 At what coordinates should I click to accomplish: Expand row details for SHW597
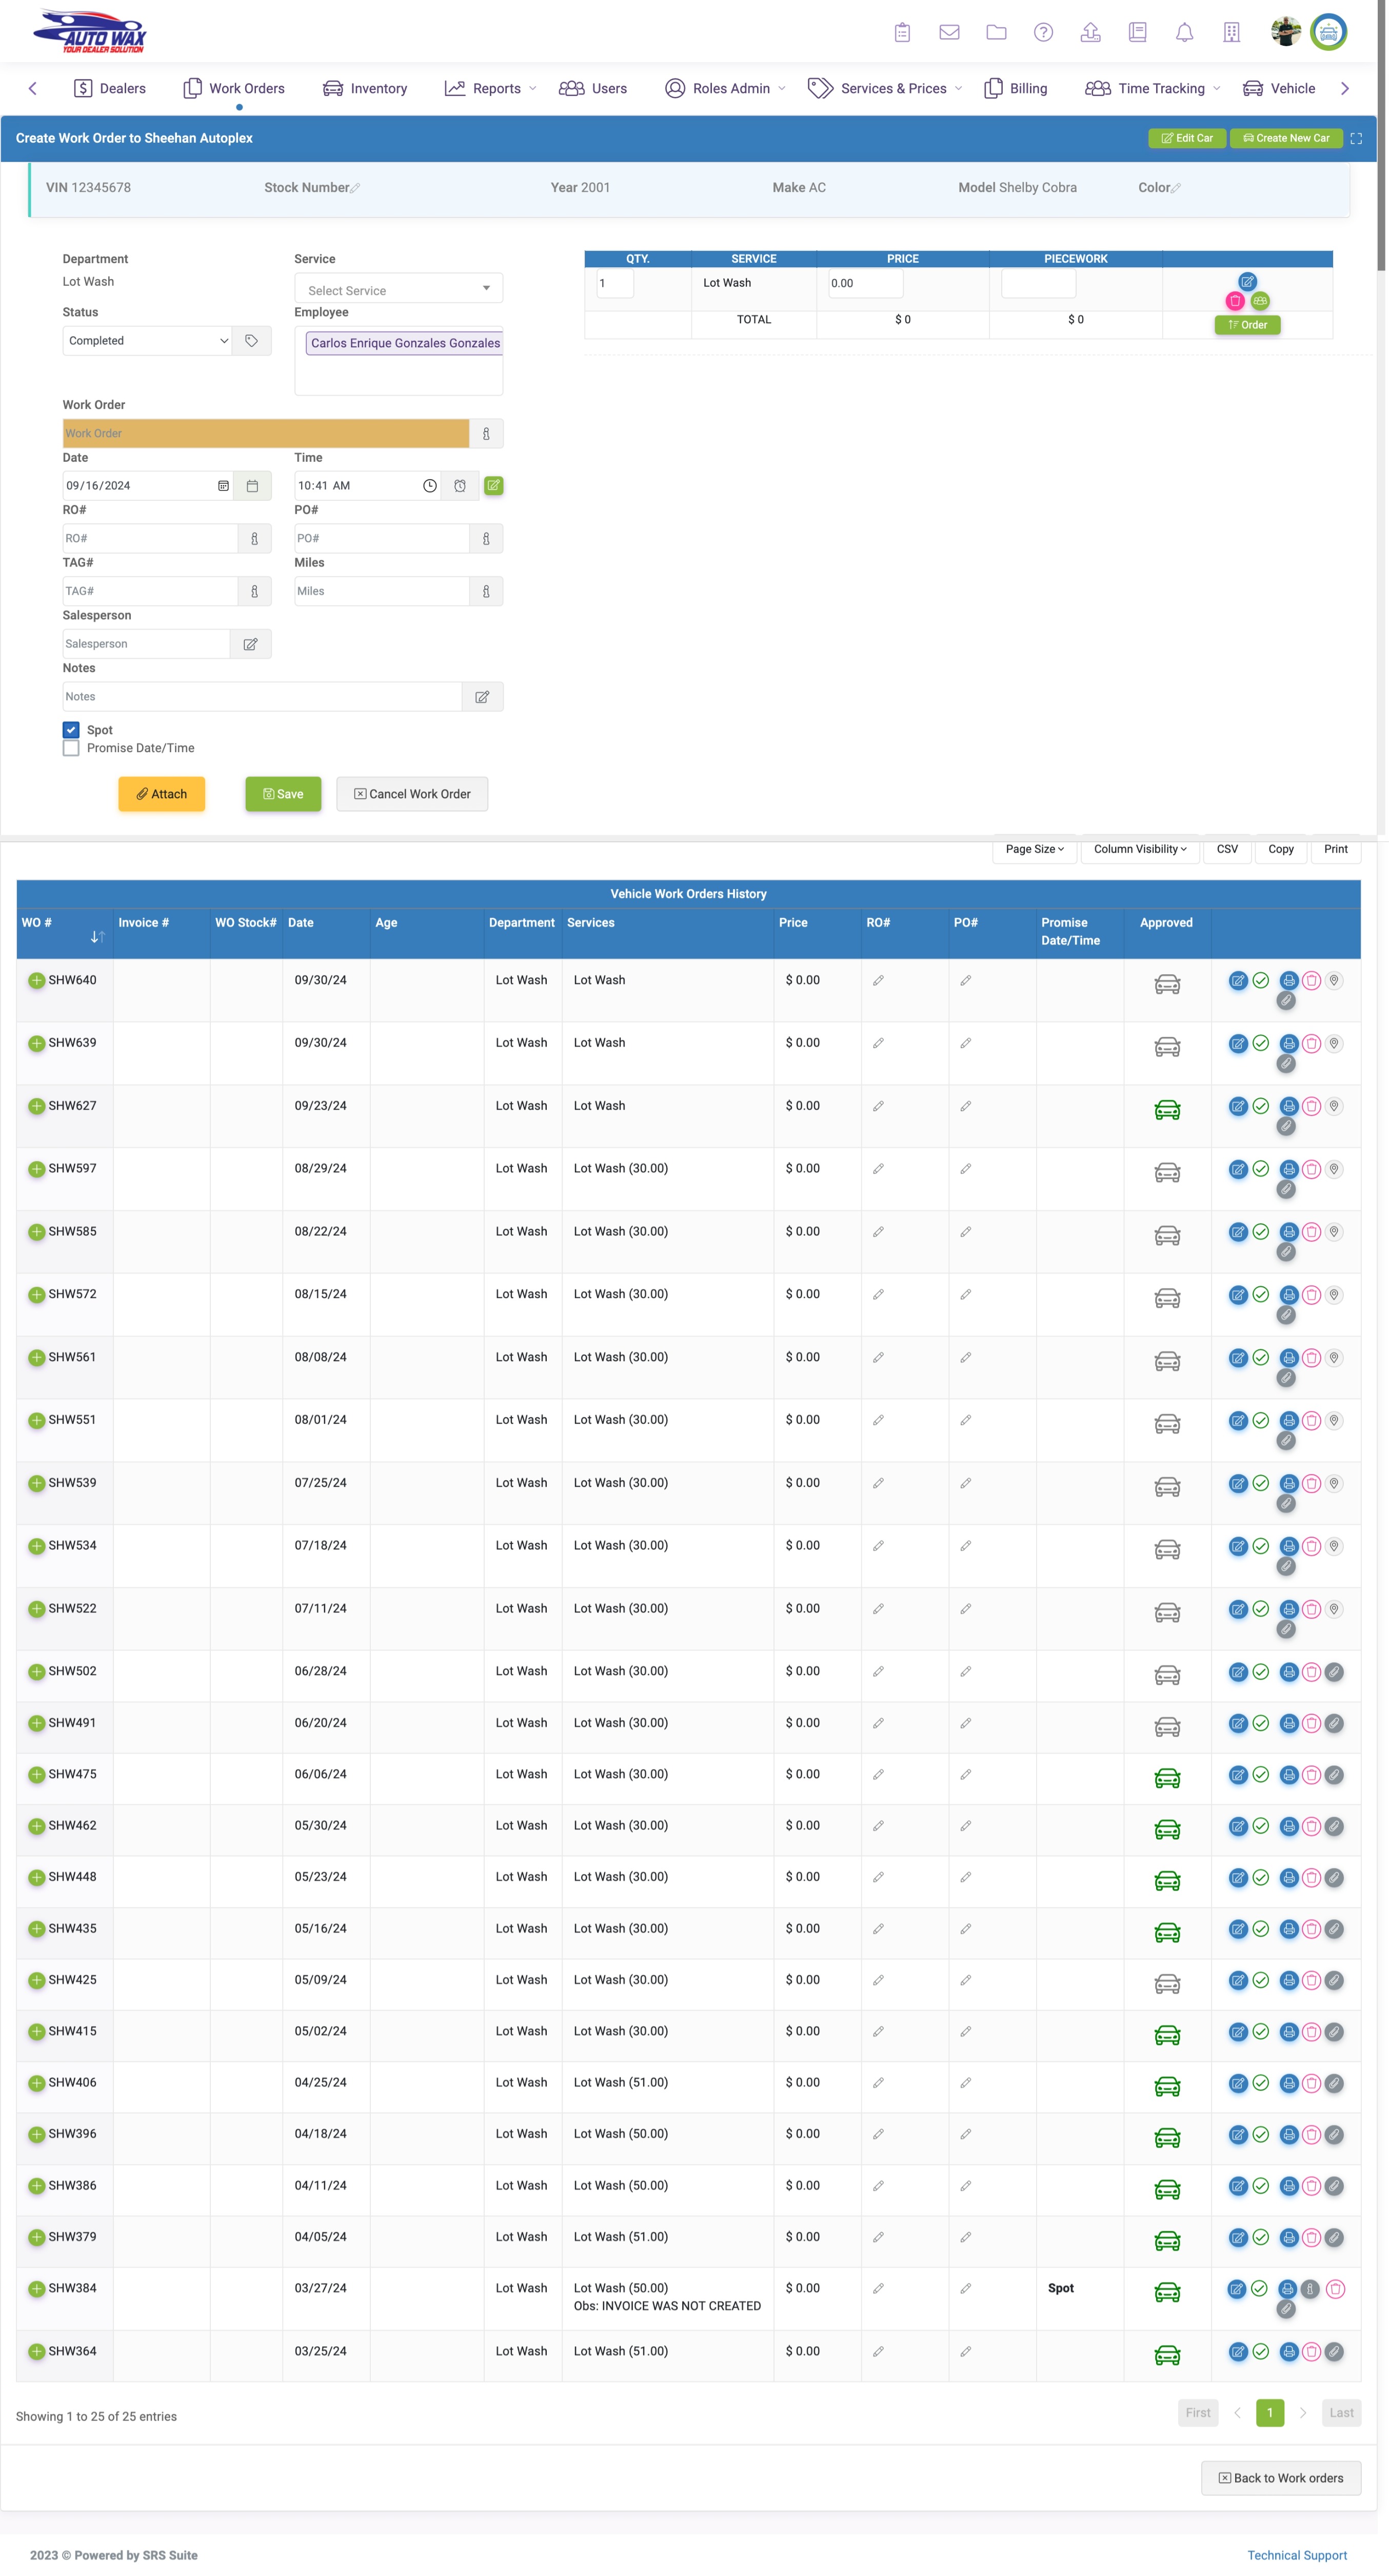click(36, 1169)
